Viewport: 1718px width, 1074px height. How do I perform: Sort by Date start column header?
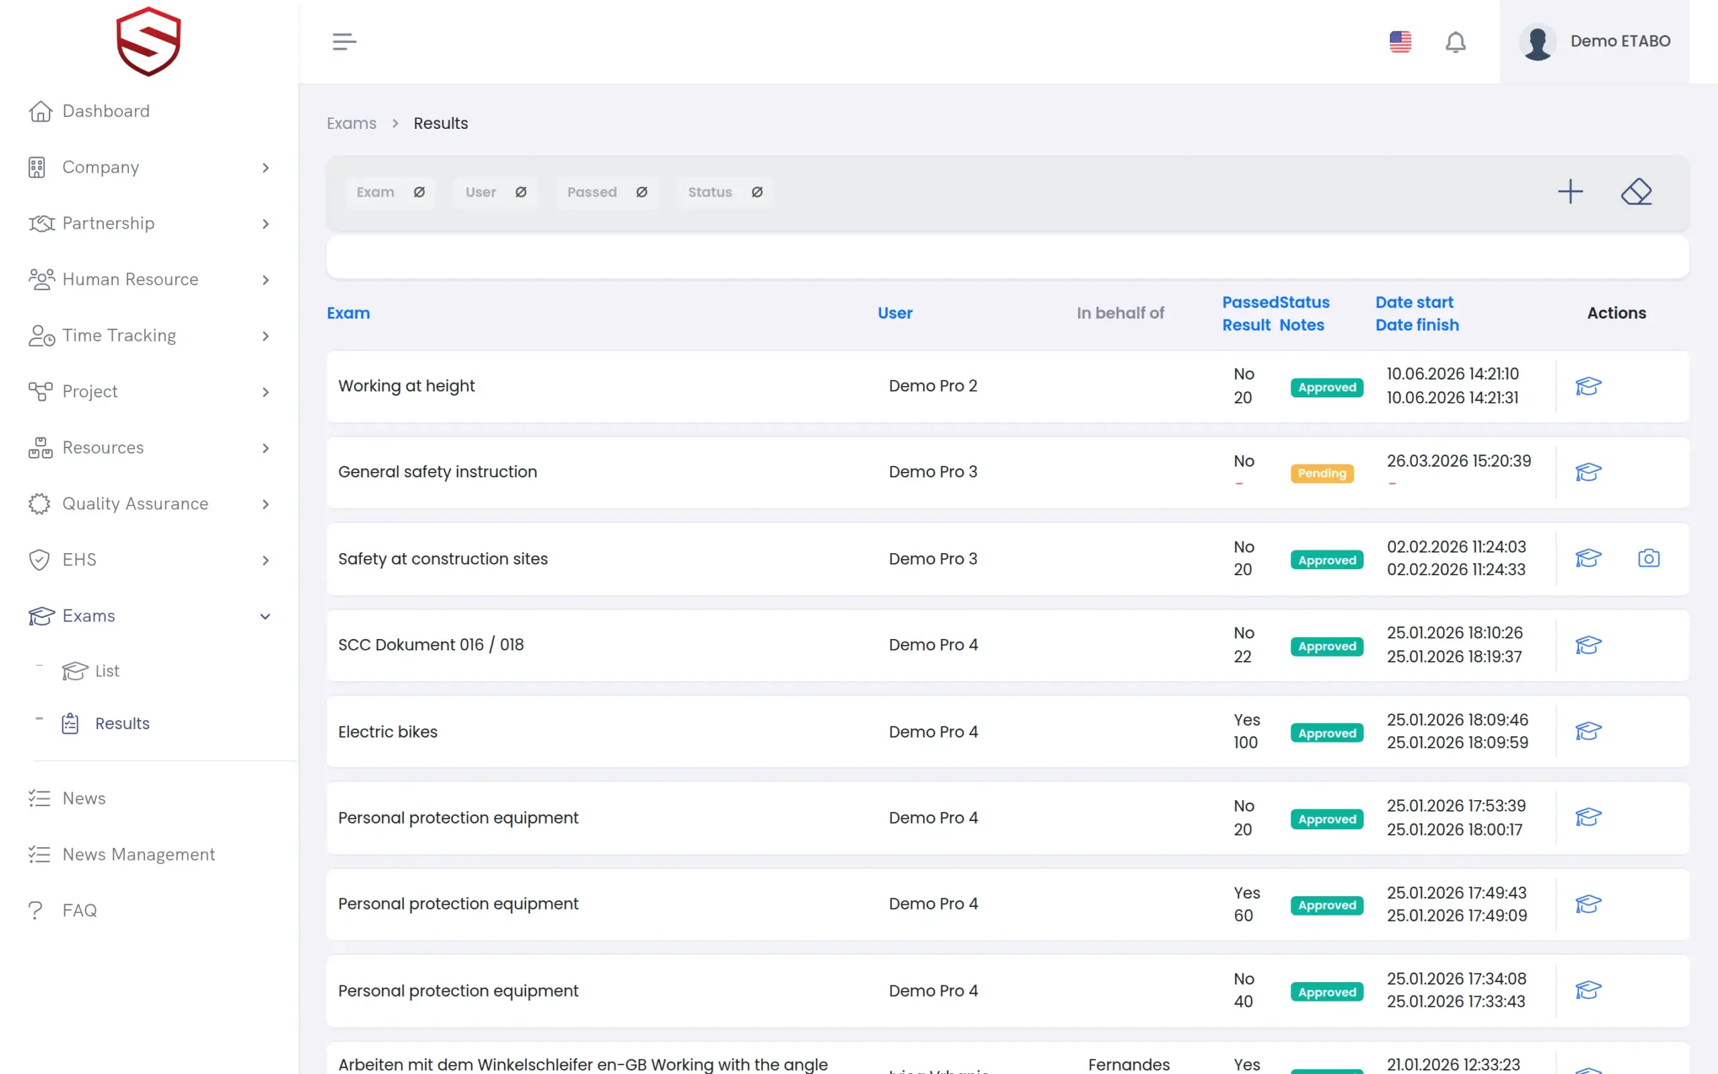[x=1414, y=303]
